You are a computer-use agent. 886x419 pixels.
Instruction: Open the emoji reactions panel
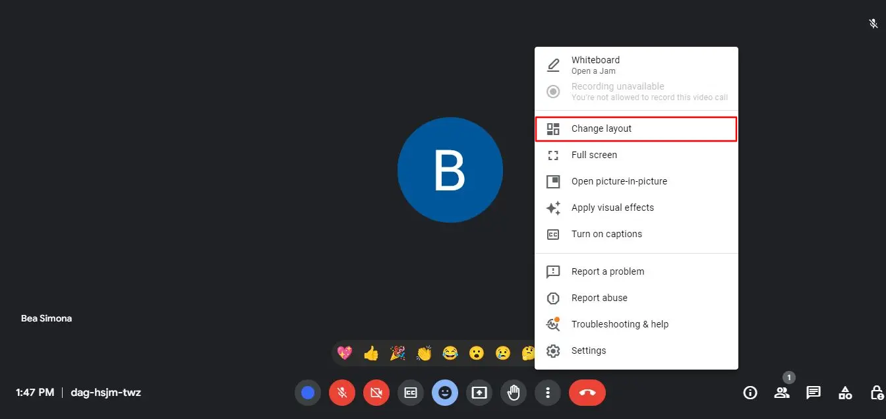coord(445,392)
